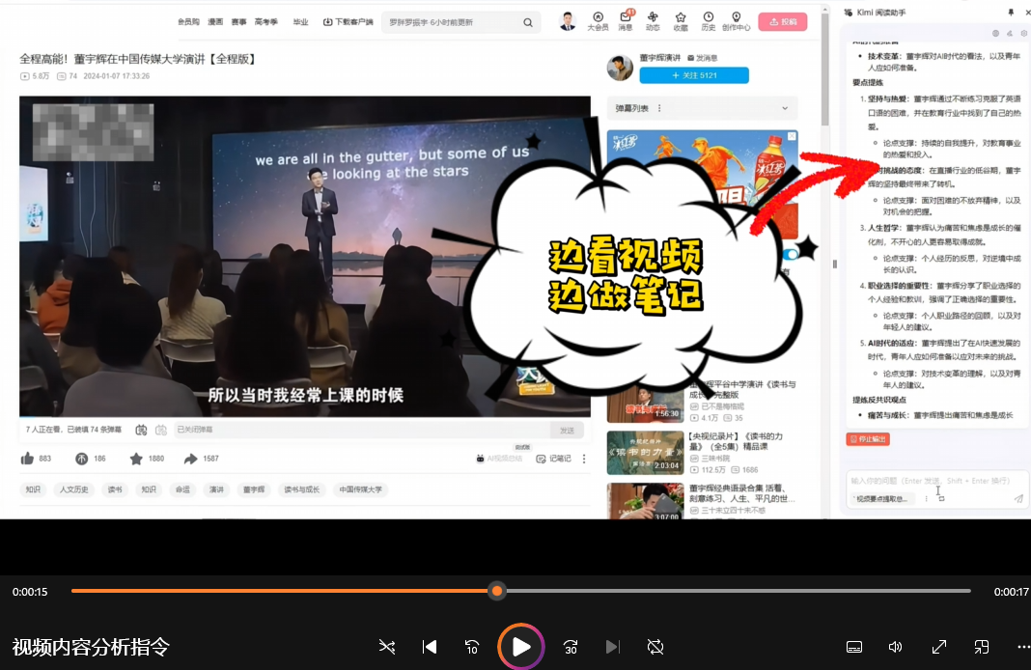This screenshot has height=670, width=1031.
Task: Open recommended video 读书的力量 thumbnail
Action: click(x=645, y=453)
